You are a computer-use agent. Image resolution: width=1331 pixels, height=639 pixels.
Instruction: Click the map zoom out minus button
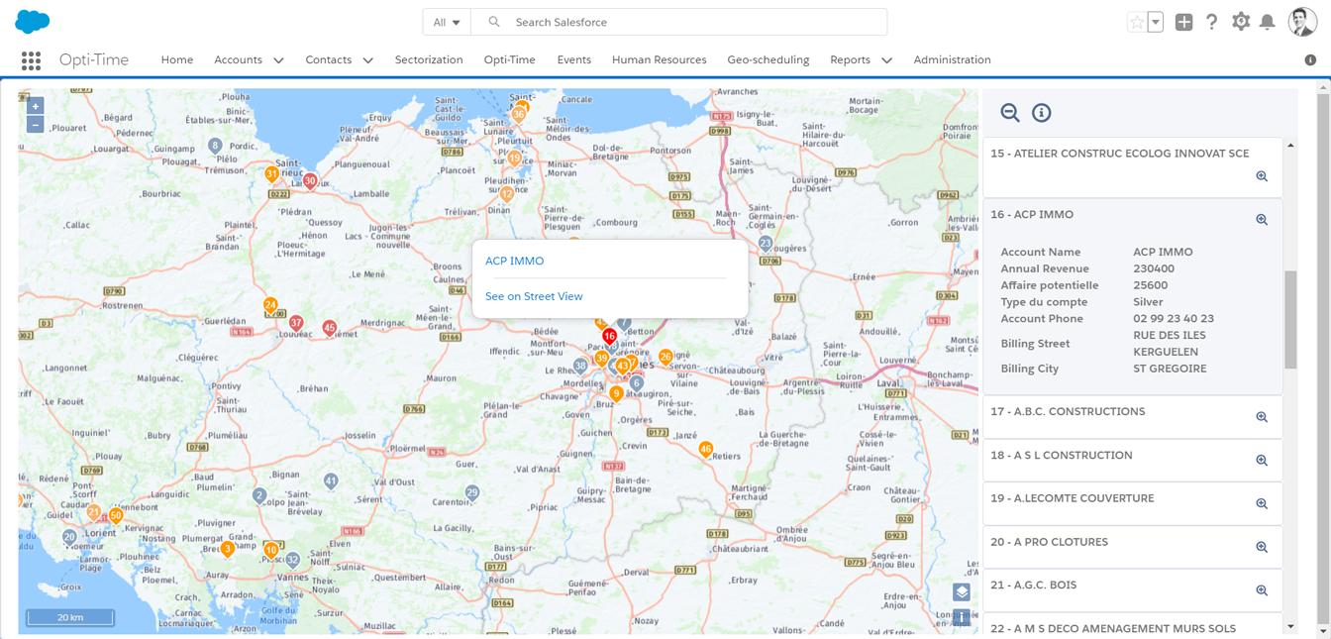click(x=35, y=125)
